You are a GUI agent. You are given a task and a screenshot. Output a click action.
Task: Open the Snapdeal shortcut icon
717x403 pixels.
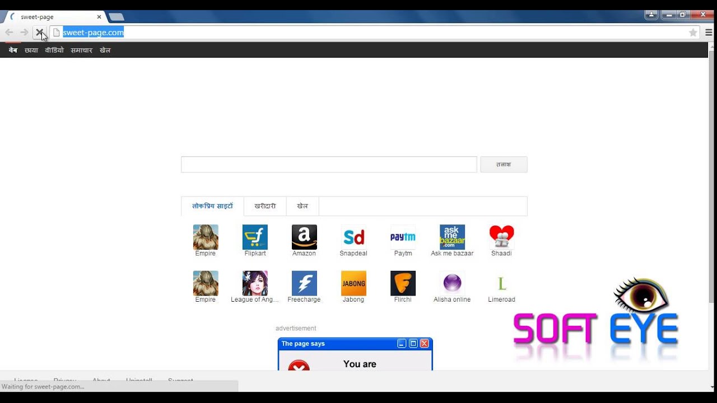pyautogui.click(x=353, y=237)
